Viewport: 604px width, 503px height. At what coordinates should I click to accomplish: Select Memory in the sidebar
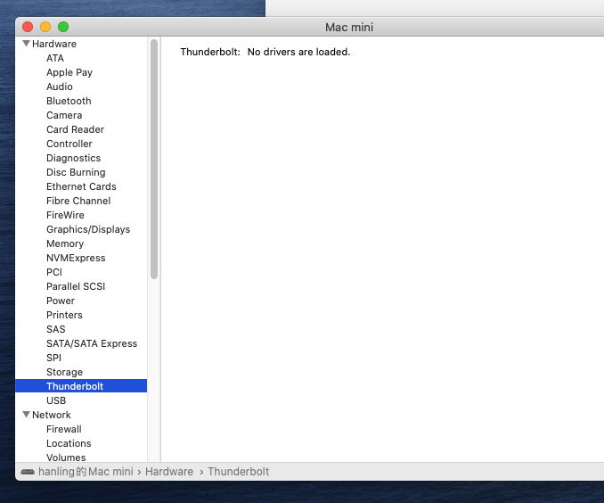click(65, 243)
